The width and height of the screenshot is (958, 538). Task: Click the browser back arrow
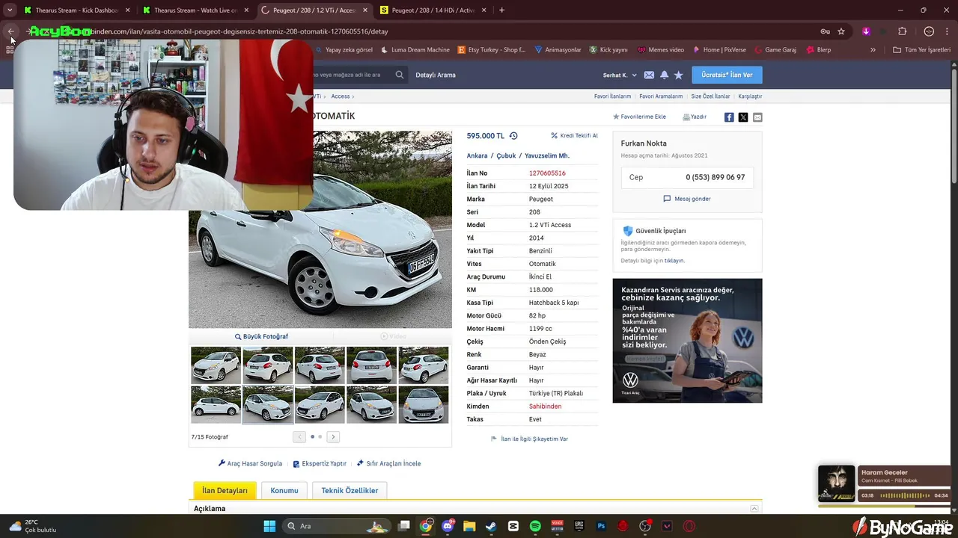10,31
